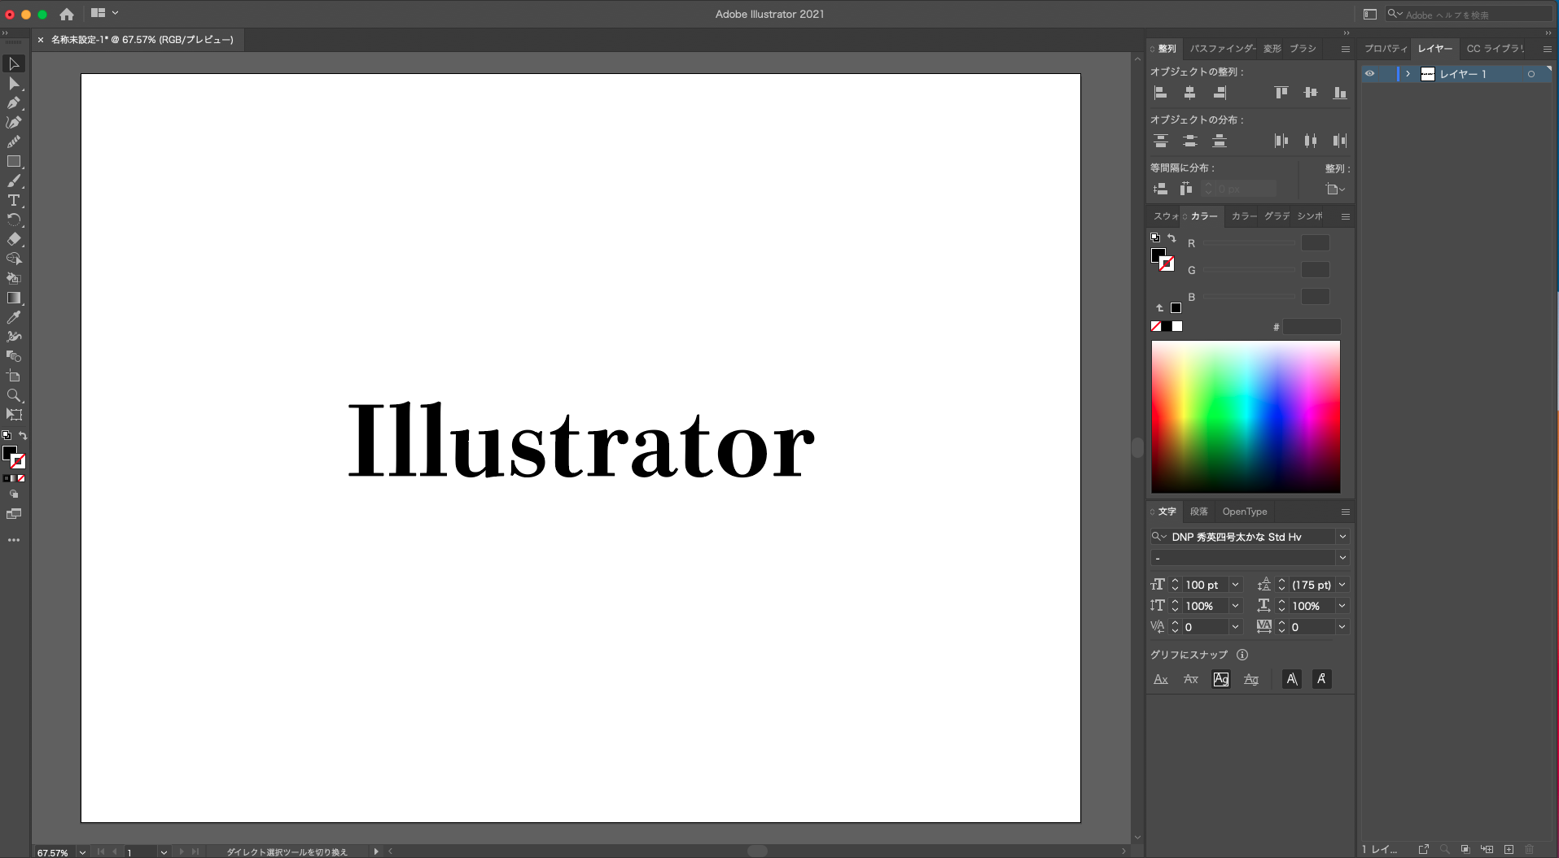Switch to the OpenType tab
Image resolution: width=1559 pixels, height=858 pixels.
pos(1244,512)
